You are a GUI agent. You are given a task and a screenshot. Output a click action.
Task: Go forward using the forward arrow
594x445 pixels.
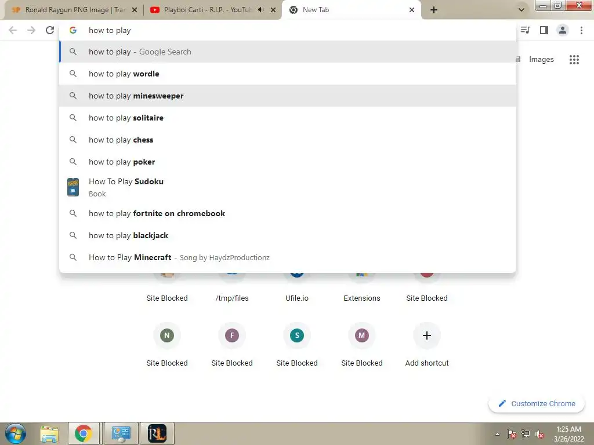[31, 30]
